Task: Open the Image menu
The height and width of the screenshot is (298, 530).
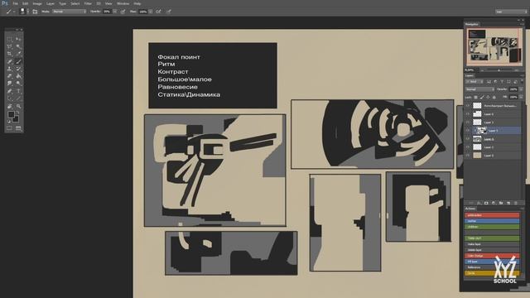Action: click(x=37, y=3)
